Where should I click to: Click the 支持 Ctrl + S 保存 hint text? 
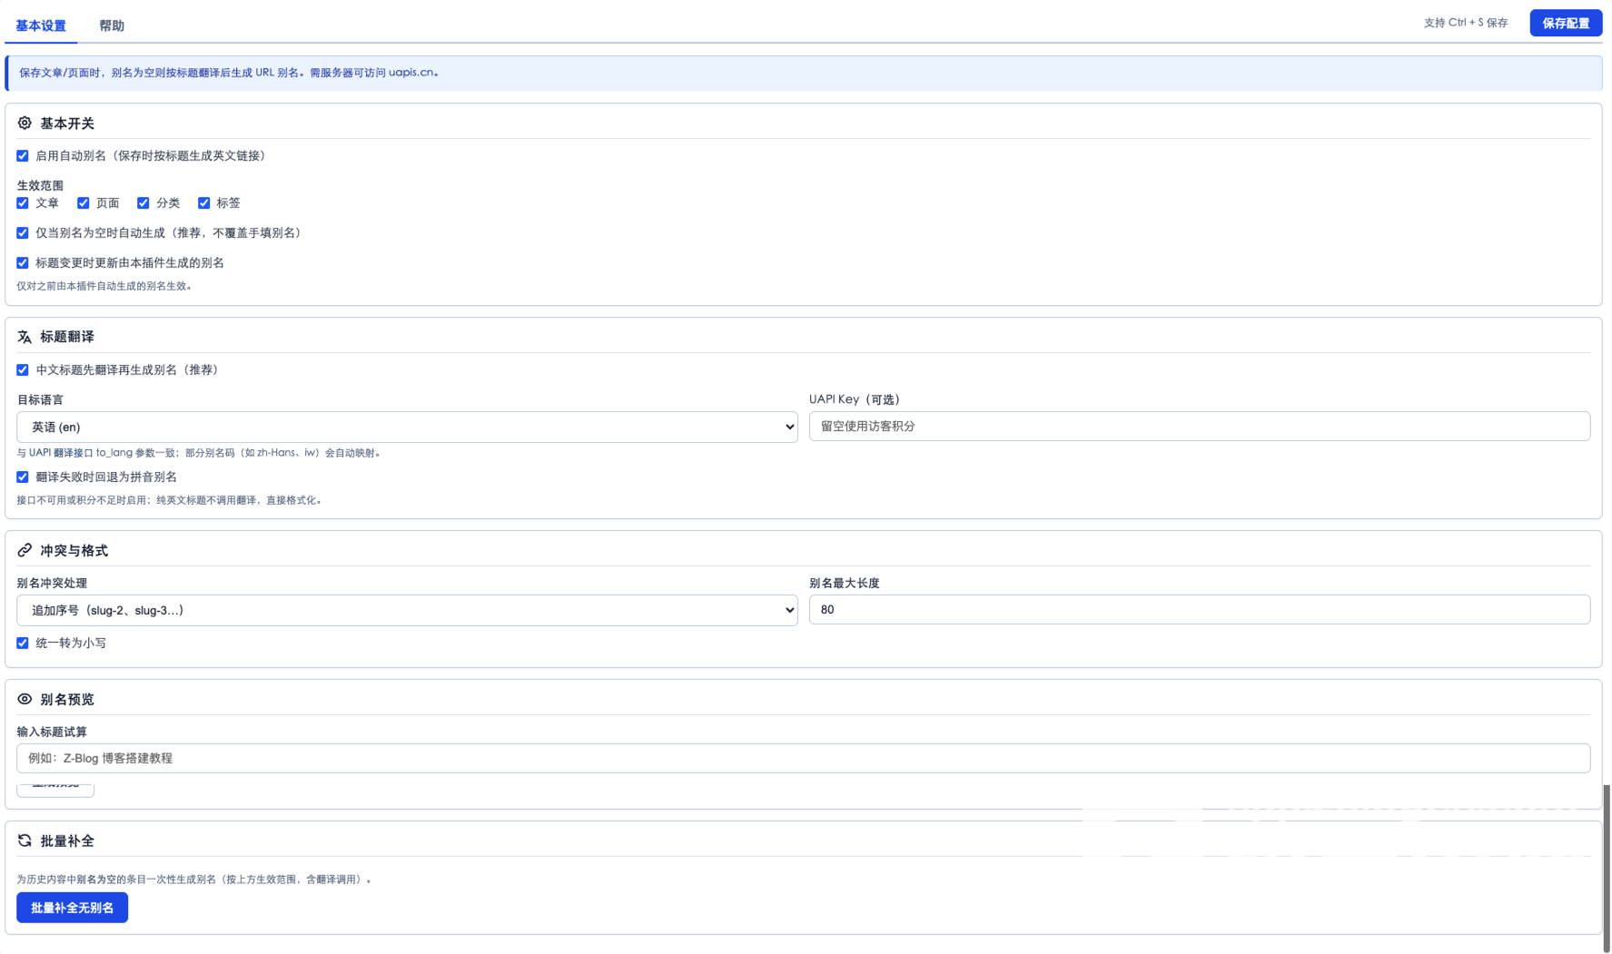coord(1466,23)
